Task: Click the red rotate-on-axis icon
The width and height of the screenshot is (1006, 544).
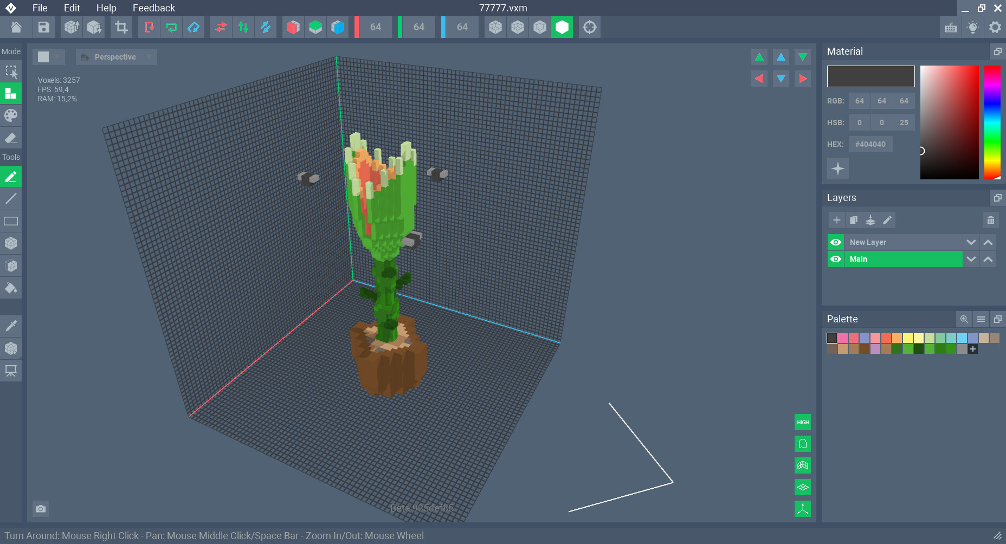Action: click(149, 27)
